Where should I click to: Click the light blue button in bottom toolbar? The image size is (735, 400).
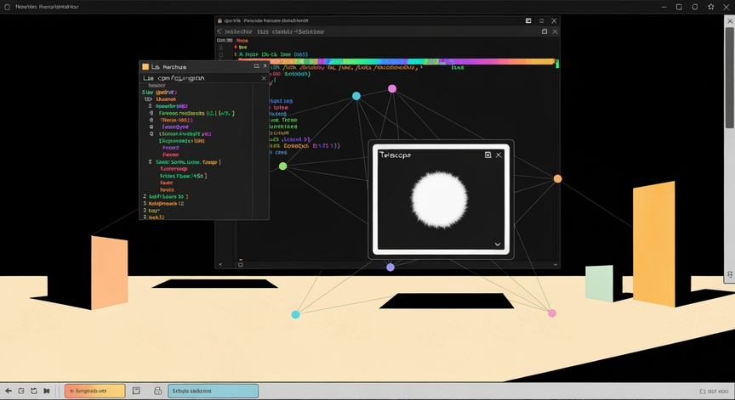[x=214, y=391]
